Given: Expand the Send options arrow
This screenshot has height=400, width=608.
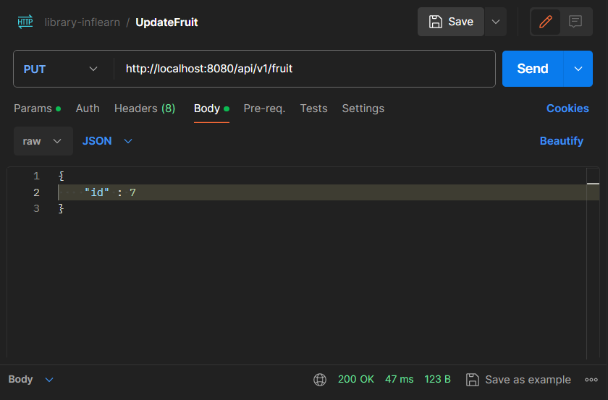Looking at the screenshot, I should pyautogui.click(x=578, y=69).
